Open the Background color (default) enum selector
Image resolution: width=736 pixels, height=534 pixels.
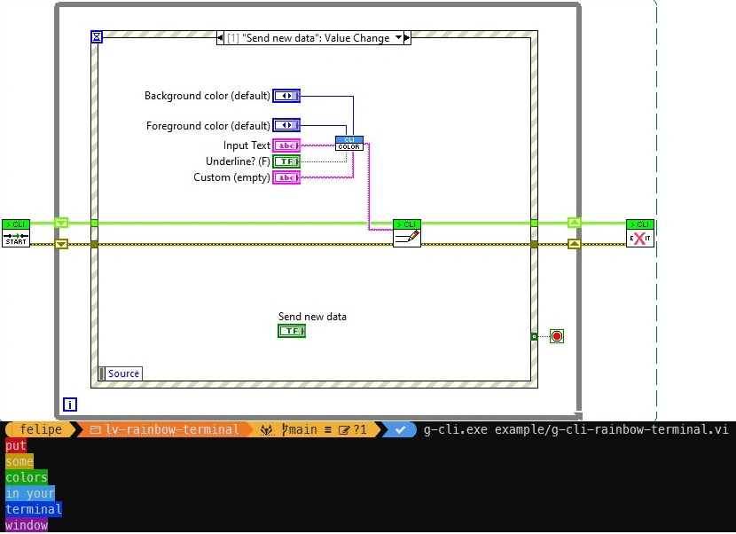click(286, 96)
